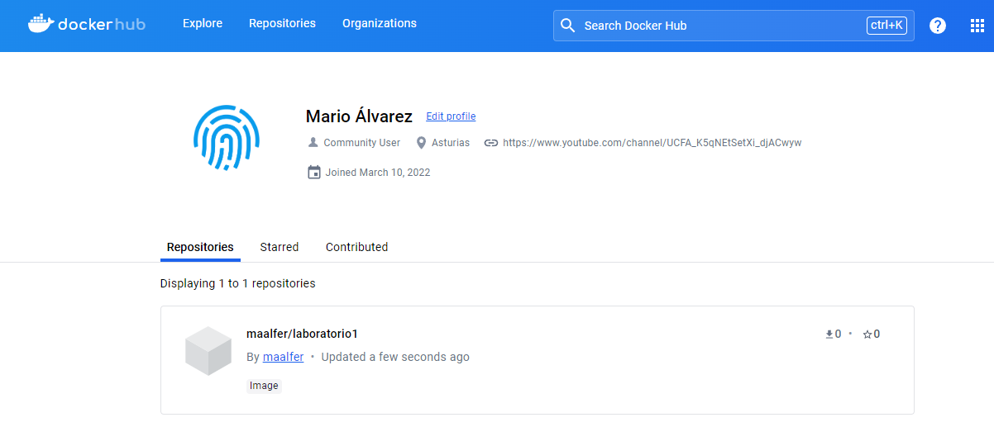
Task: Focus the Search Docker Hub field
Action: tap(734, 26)
